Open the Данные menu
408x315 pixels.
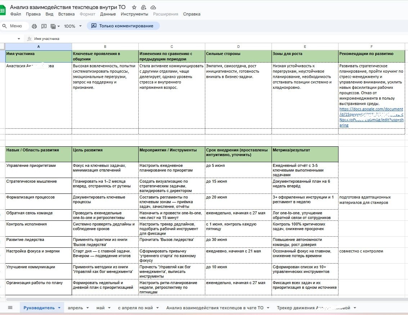[108, 14]
